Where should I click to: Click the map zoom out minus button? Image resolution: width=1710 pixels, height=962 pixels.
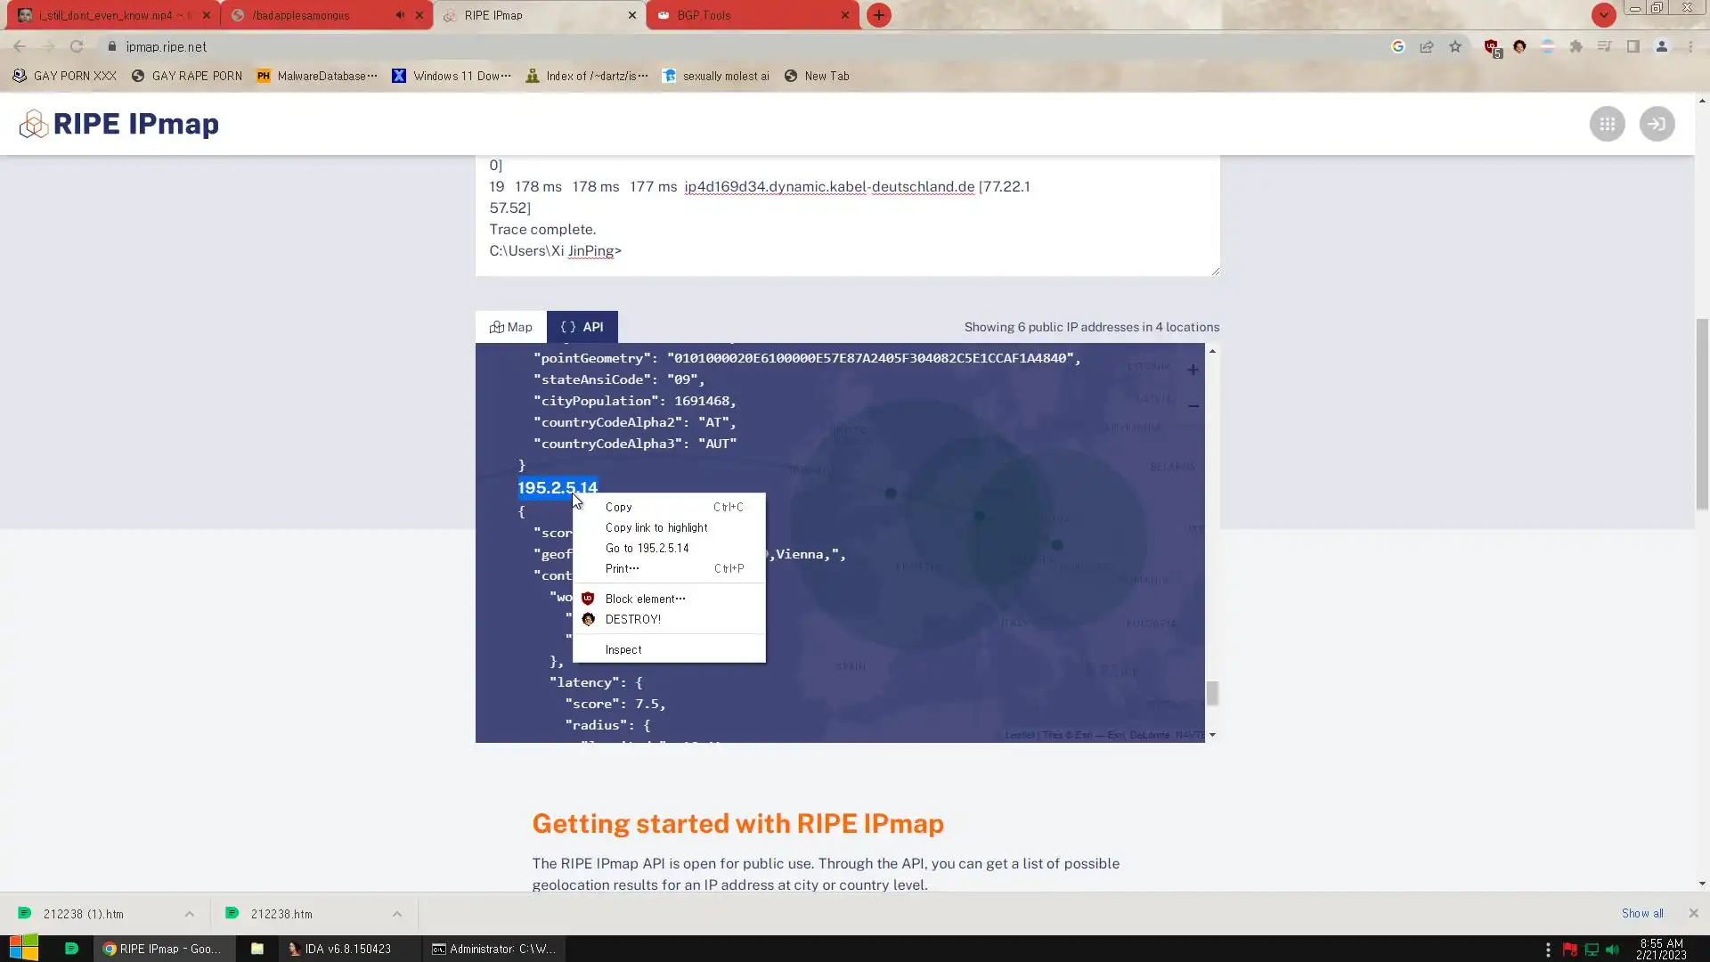coord(1193,406)
